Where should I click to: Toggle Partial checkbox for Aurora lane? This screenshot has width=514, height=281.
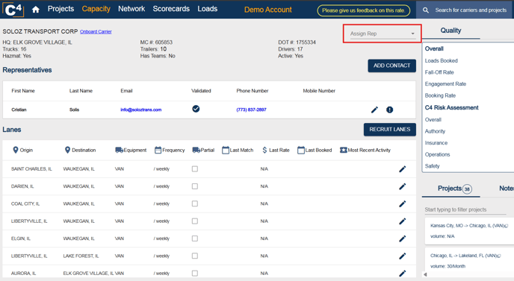(x=195, y=273)
